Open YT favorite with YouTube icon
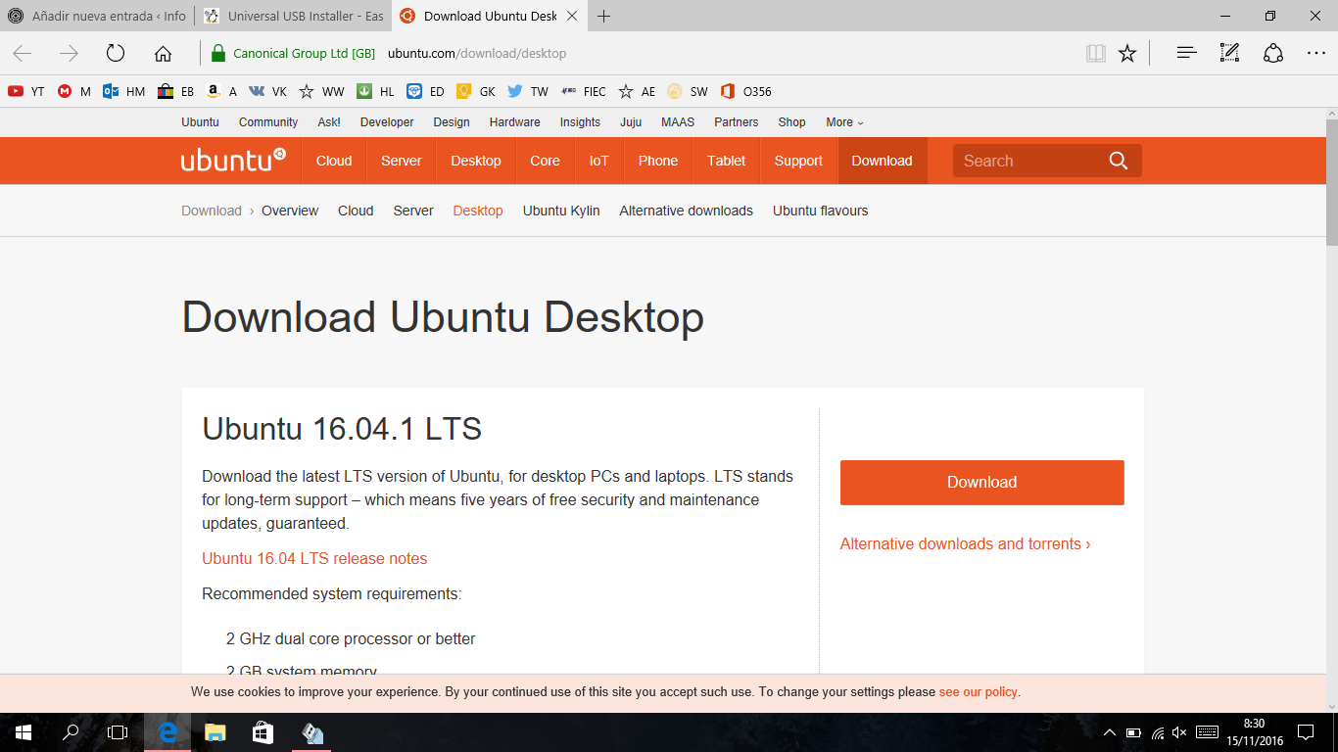Screen dimensions: 1338x752 point(26,91)
